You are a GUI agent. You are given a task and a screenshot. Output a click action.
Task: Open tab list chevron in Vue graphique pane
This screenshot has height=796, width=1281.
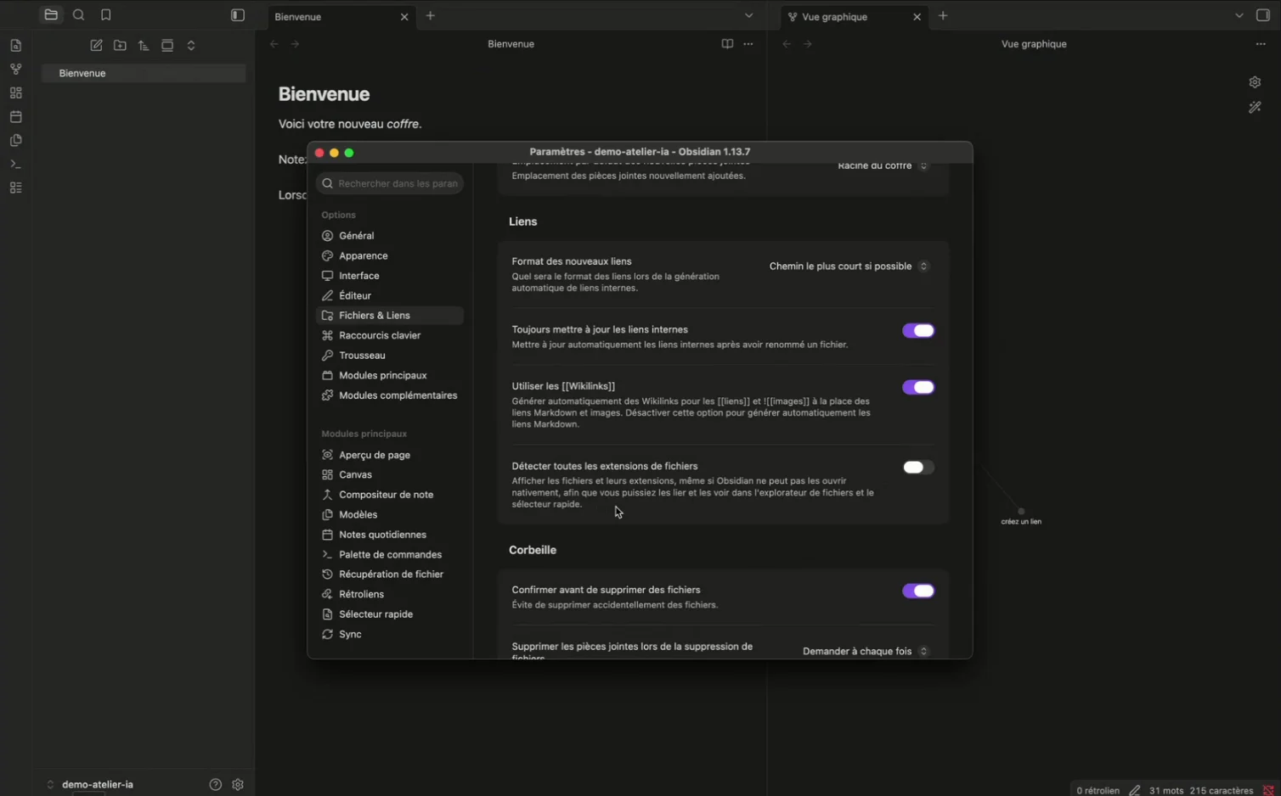pyautogui.click(x=1239, y=15)
